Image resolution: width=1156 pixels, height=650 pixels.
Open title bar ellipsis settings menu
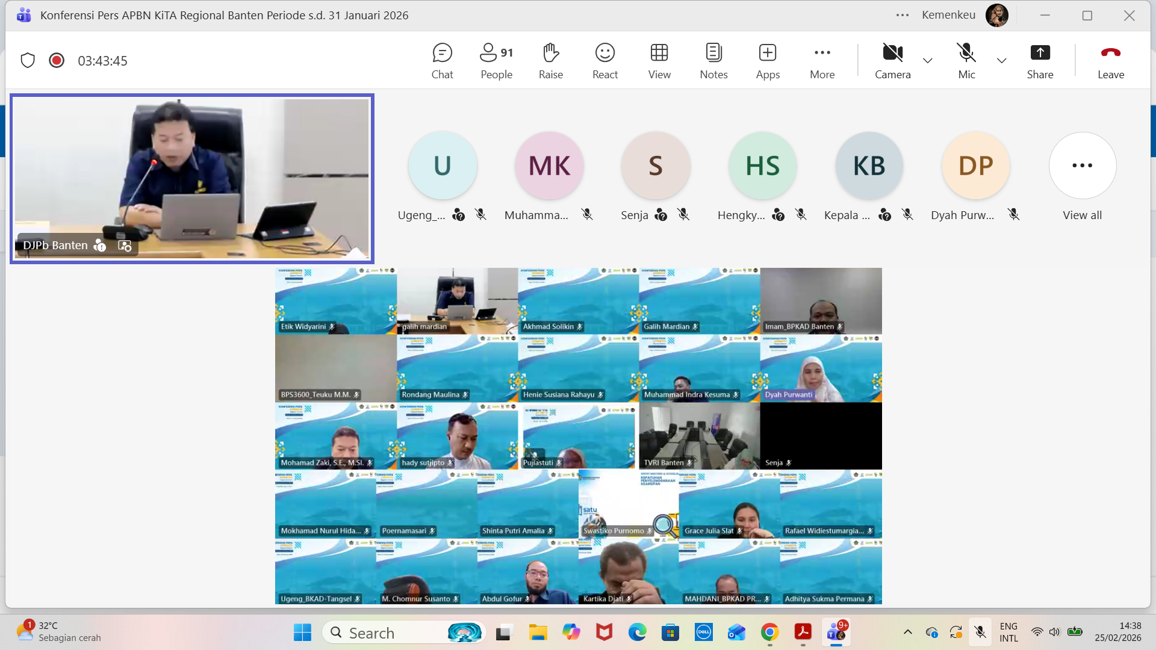coord(902,16)
